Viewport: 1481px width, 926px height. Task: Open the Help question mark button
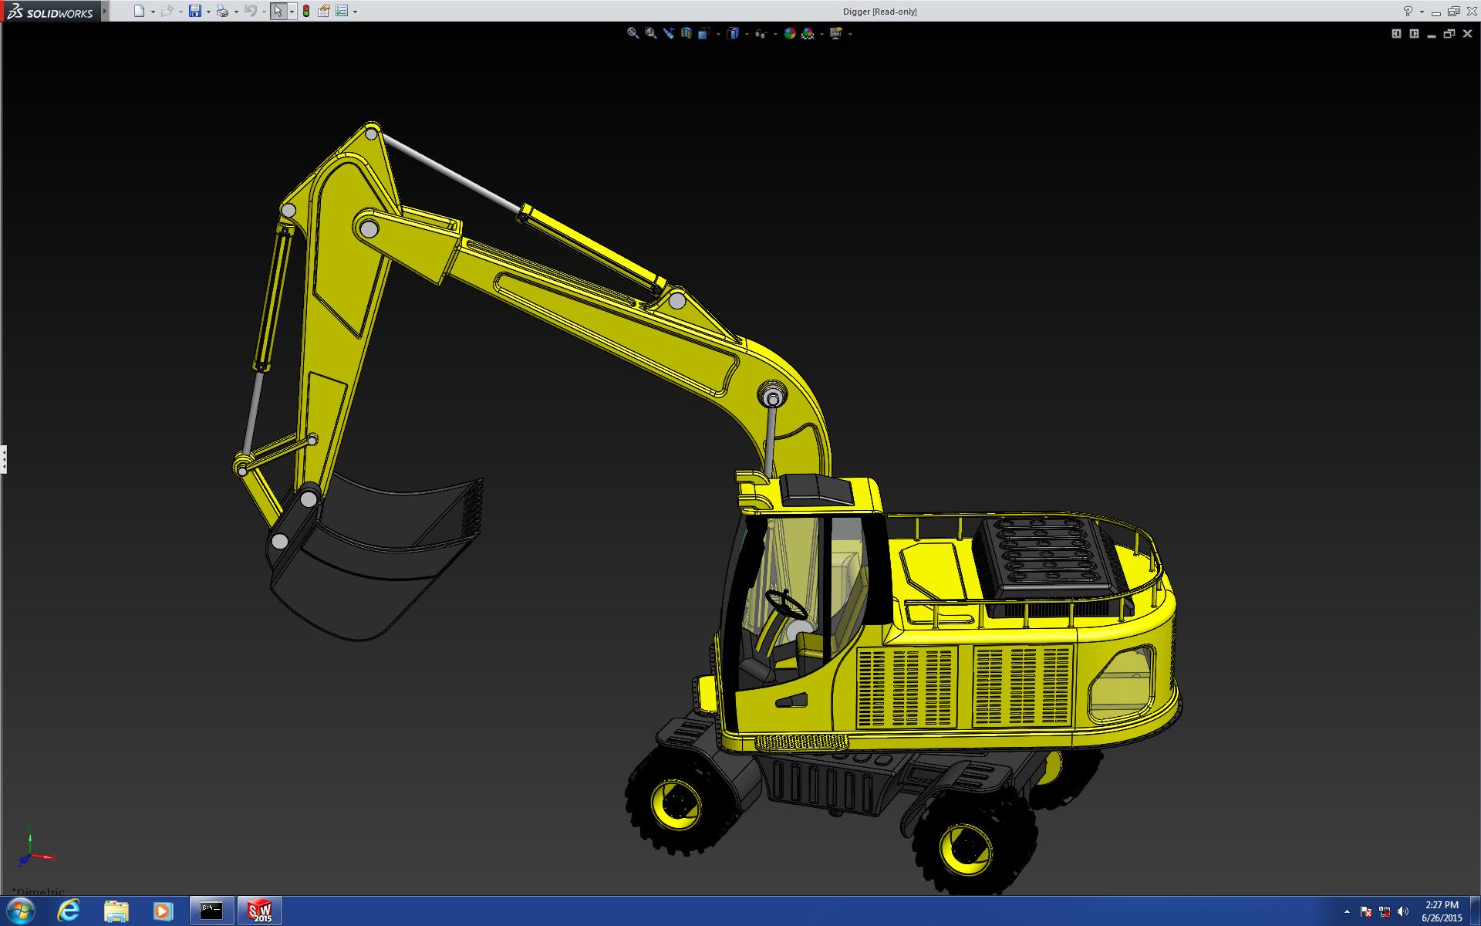coord(1408,11)
